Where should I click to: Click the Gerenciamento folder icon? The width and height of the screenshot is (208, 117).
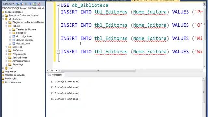click(x=3, y=82)
